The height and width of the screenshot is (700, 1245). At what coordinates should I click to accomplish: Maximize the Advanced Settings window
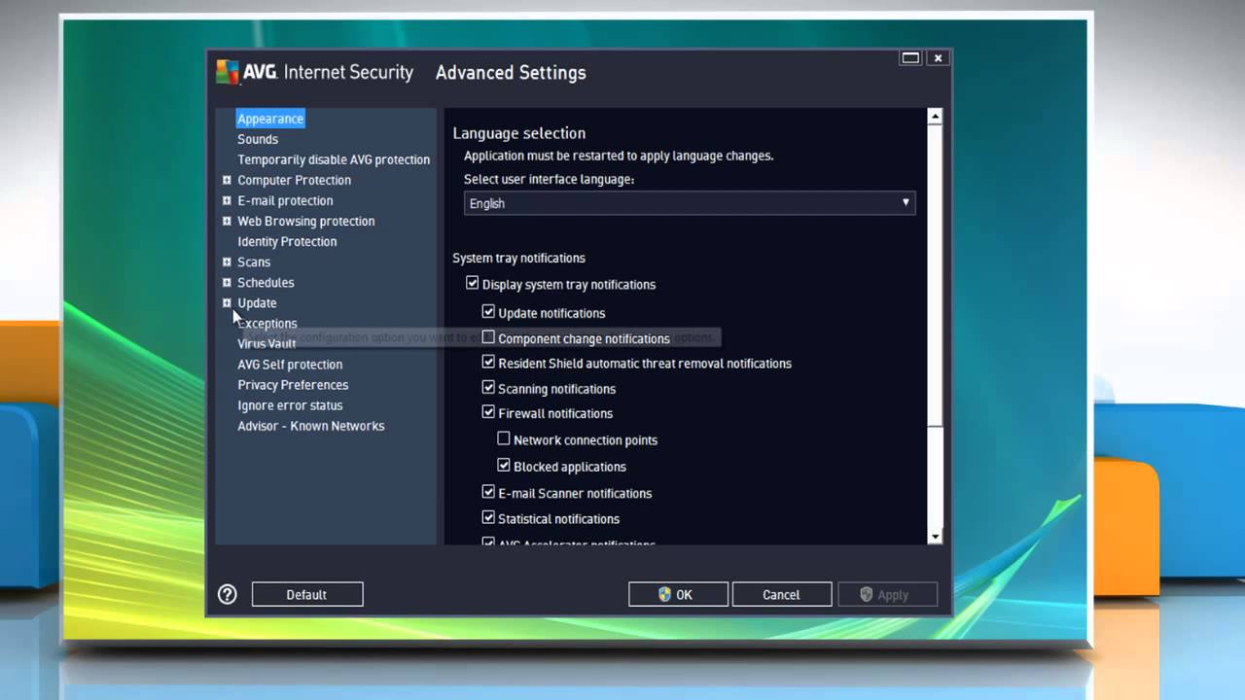[x=910, y=58]
